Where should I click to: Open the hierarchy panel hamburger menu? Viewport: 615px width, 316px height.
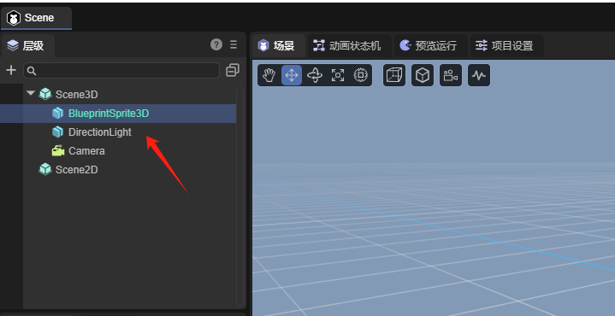(234, 44)
